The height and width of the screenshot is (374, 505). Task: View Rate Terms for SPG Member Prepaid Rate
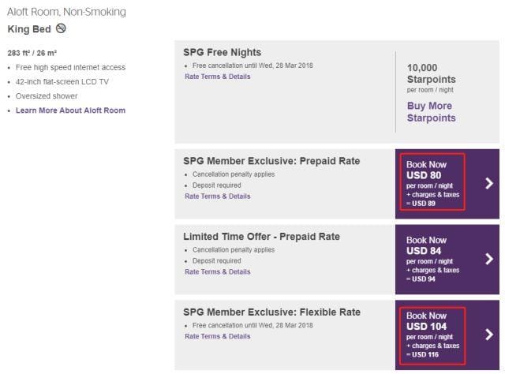(x=217, y=196)
